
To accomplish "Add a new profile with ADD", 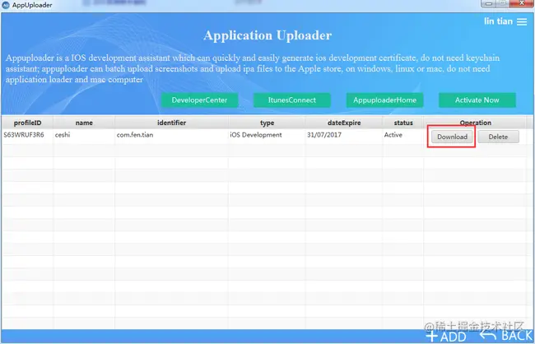I will (446, 337).
